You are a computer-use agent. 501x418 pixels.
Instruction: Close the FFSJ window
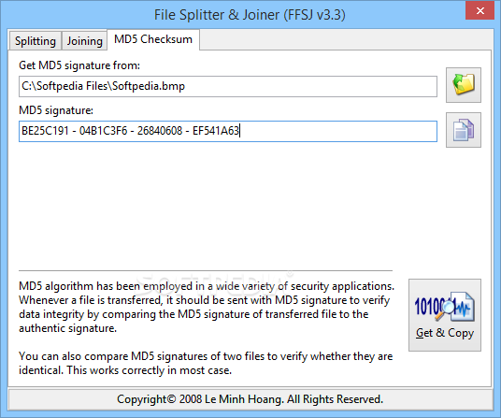(x=480, y=11)
